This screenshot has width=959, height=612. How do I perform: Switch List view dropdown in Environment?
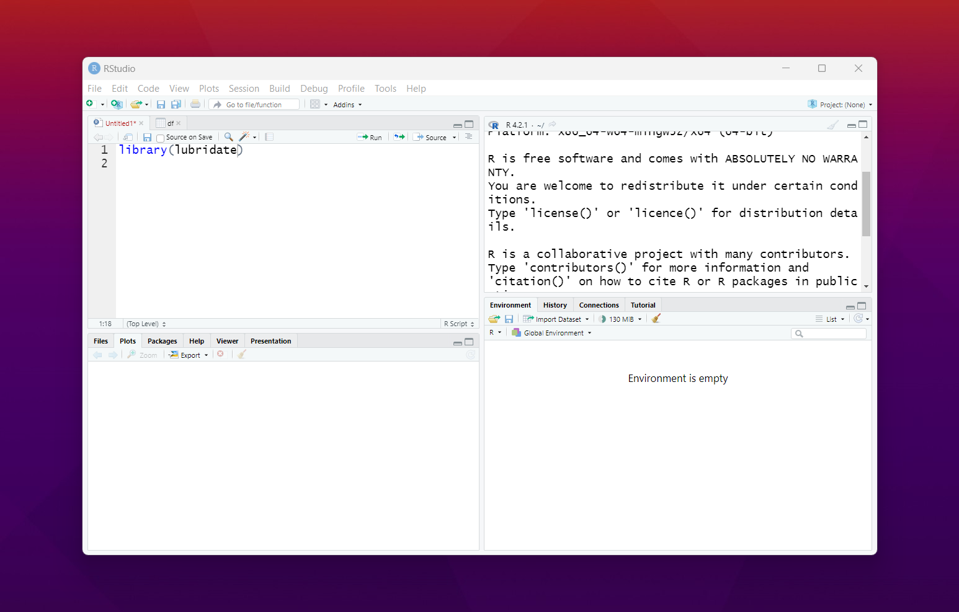coord(830,319)
